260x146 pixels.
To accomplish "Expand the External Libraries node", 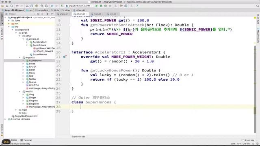I will [5, 119].
